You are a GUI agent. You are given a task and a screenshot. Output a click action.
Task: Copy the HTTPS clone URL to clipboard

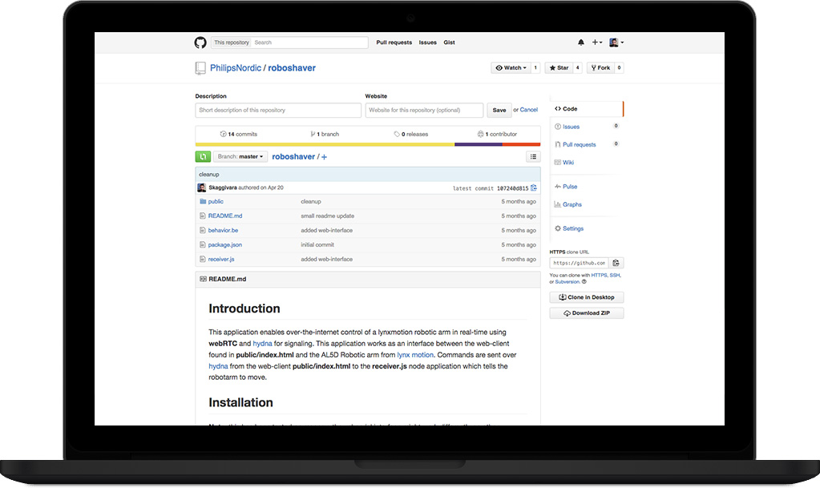616,263
